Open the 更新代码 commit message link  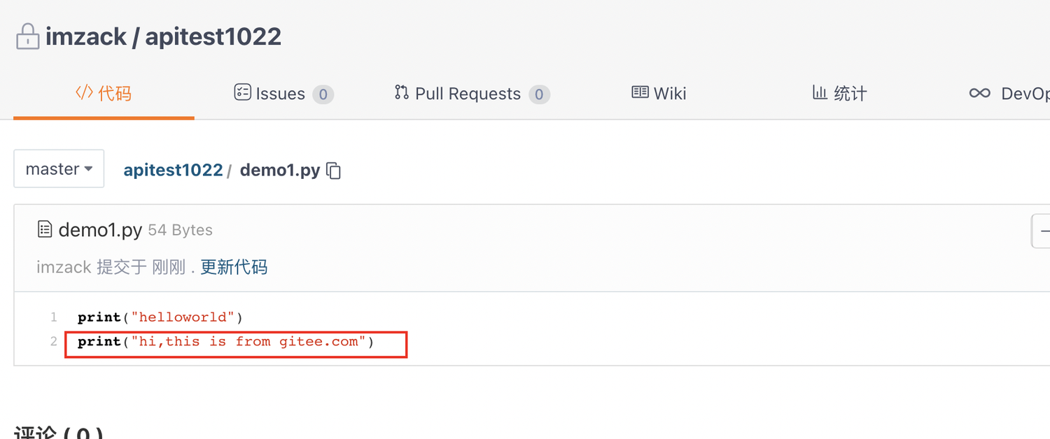pyautogui.click(x=234, y=267)
